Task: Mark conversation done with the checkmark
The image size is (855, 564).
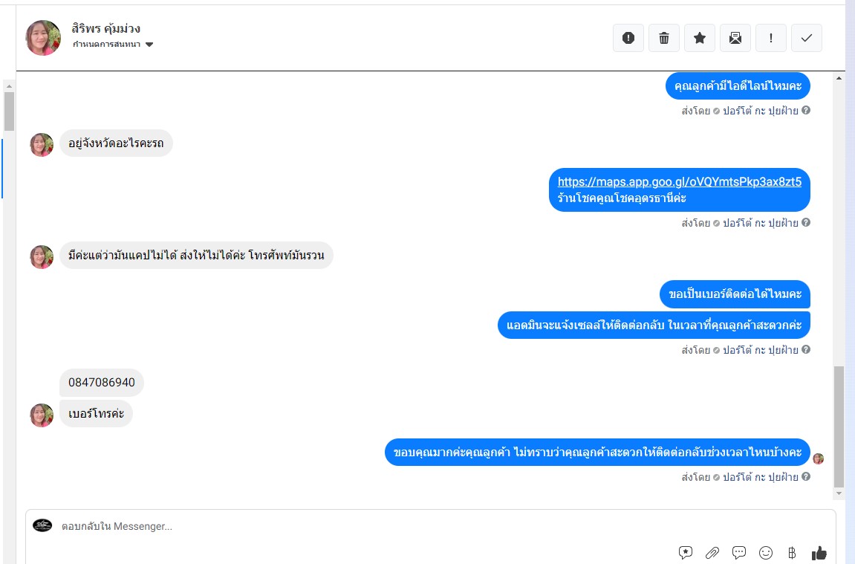Action: click(807, 38)
